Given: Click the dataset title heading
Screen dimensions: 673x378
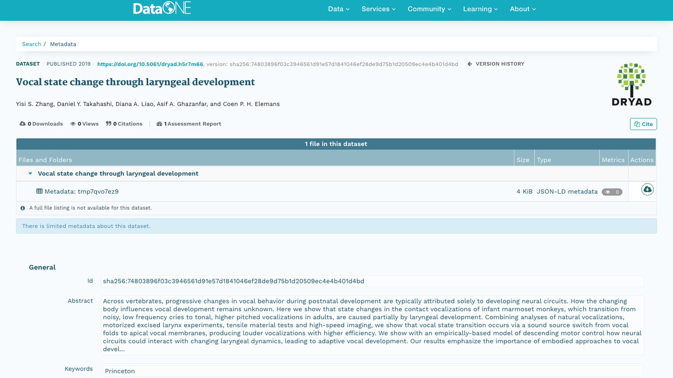Looking at the screenshot, I should click(x=136, y=82).
